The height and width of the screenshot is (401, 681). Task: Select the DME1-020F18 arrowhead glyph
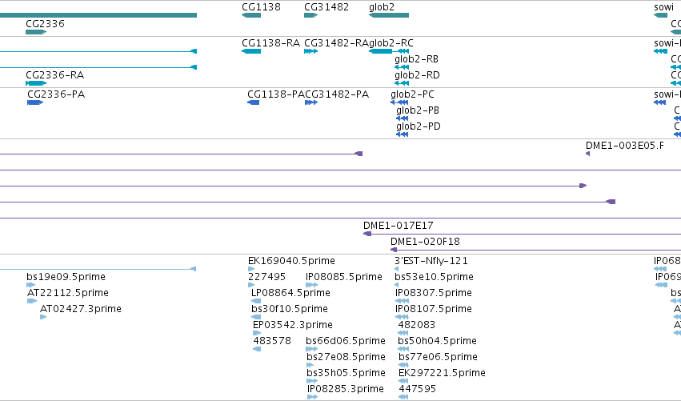coord(394,250)
